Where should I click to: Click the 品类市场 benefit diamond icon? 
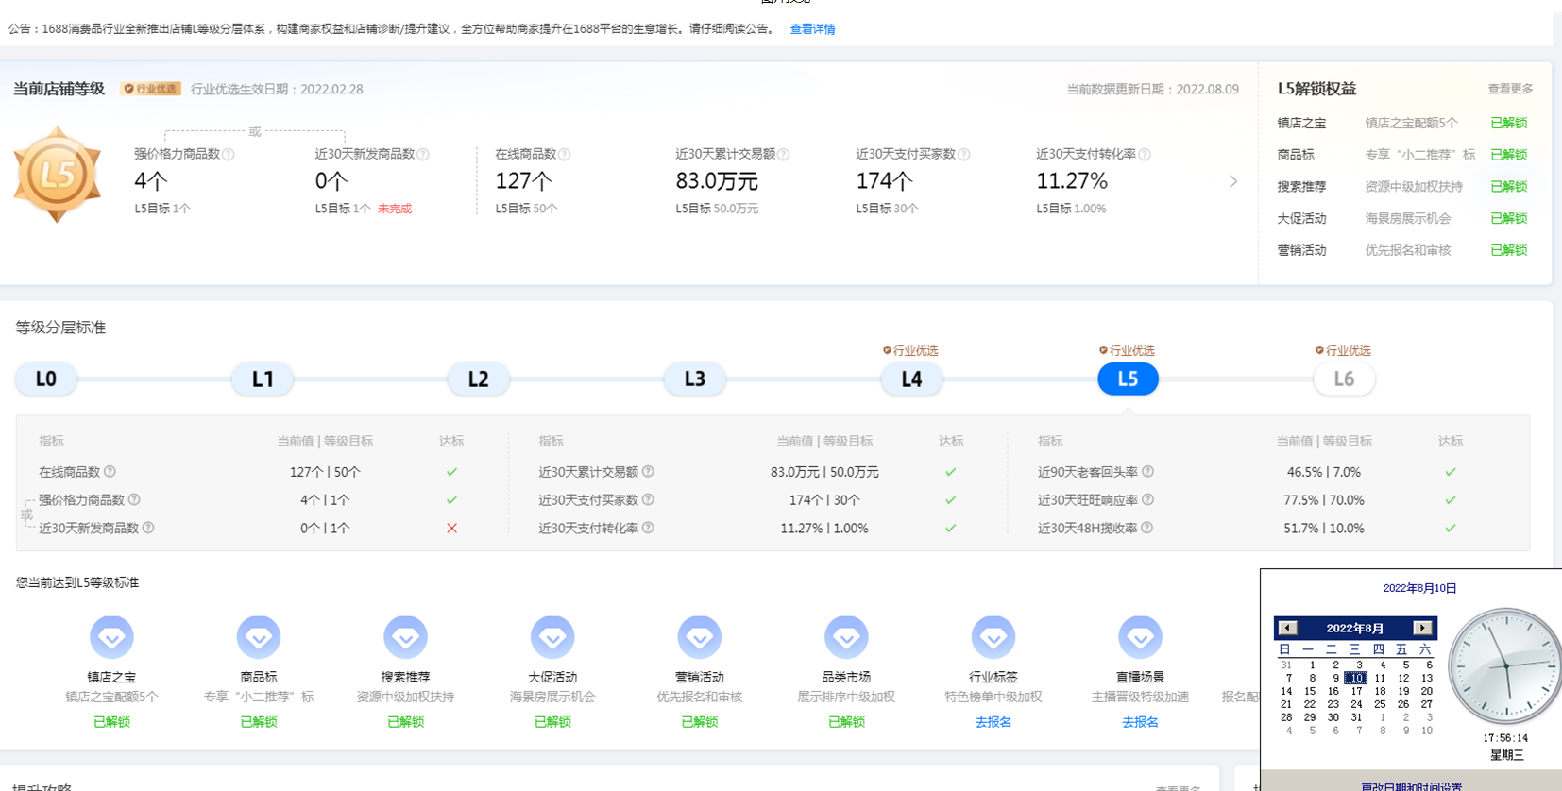[846, 637]
